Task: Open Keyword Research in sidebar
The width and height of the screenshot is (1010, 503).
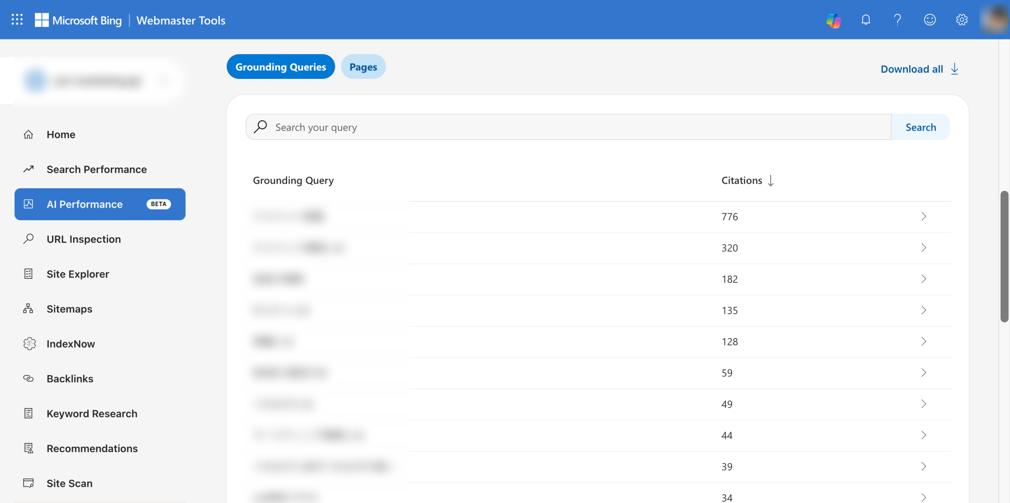Action: [x=92, y=414]
